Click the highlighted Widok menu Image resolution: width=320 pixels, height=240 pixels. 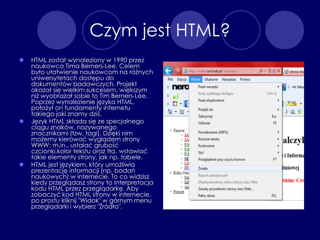tap(196, 79)
